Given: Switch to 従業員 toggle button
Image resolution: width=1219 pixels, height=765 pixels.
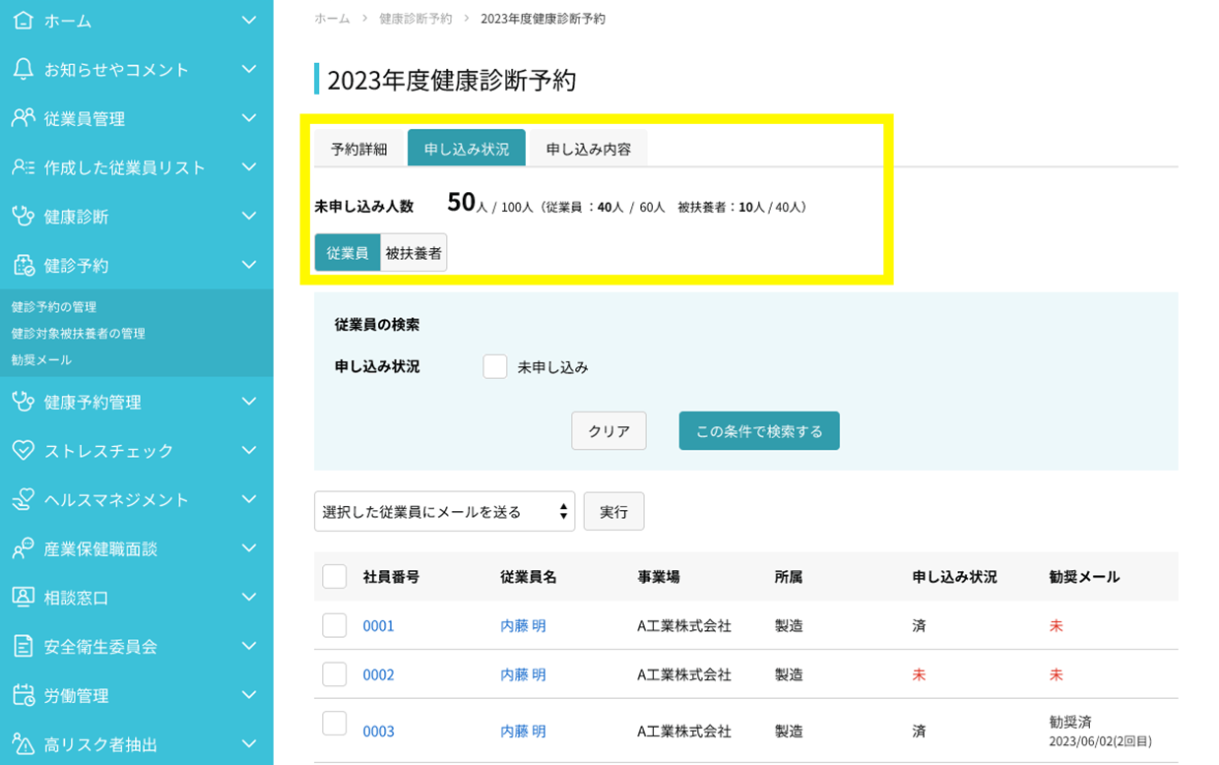Looking at the screenshot, I should [348, 252].
